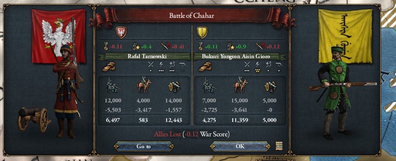Click Bukuri Yongson Aisin Gioro banner
Screen dimensions: 396x161
pos(240,56)
